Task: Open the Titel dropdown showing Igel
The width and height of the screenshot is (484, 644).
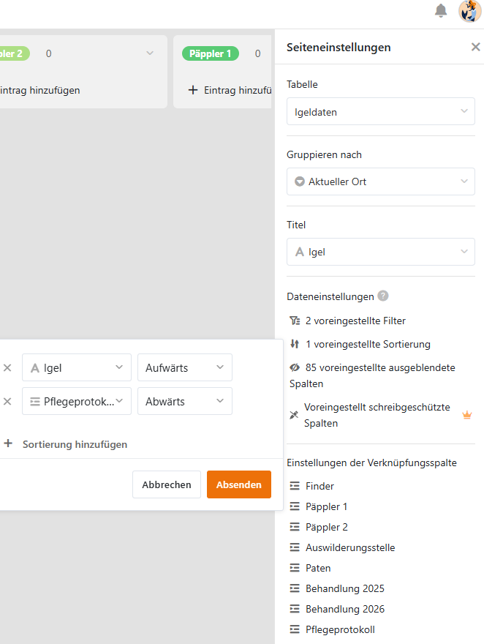Action: [x=380, y=252]
